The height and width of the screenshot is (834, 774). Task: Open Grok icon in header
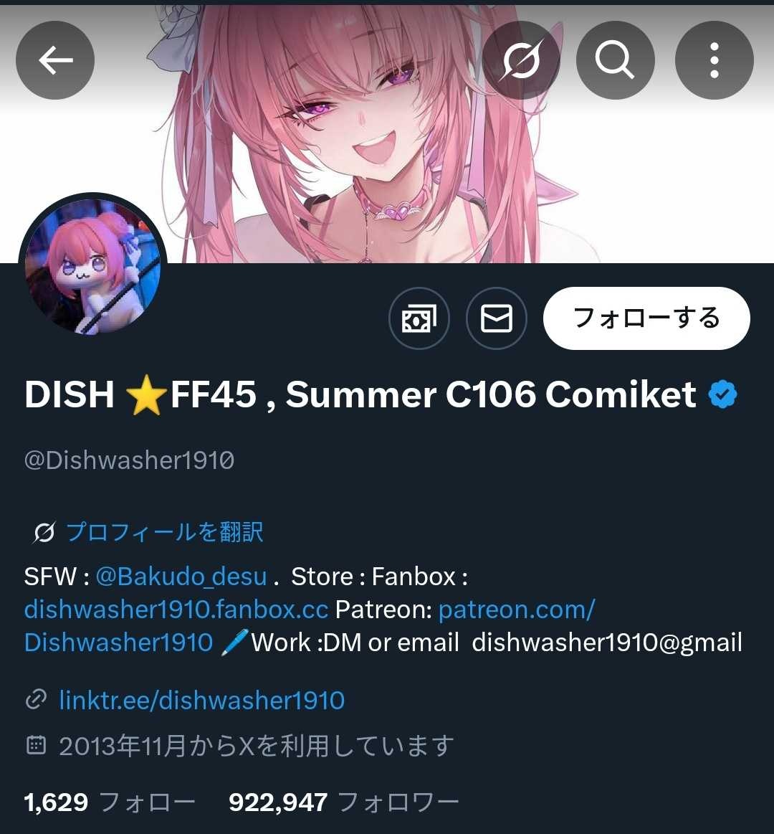[521, 60]
